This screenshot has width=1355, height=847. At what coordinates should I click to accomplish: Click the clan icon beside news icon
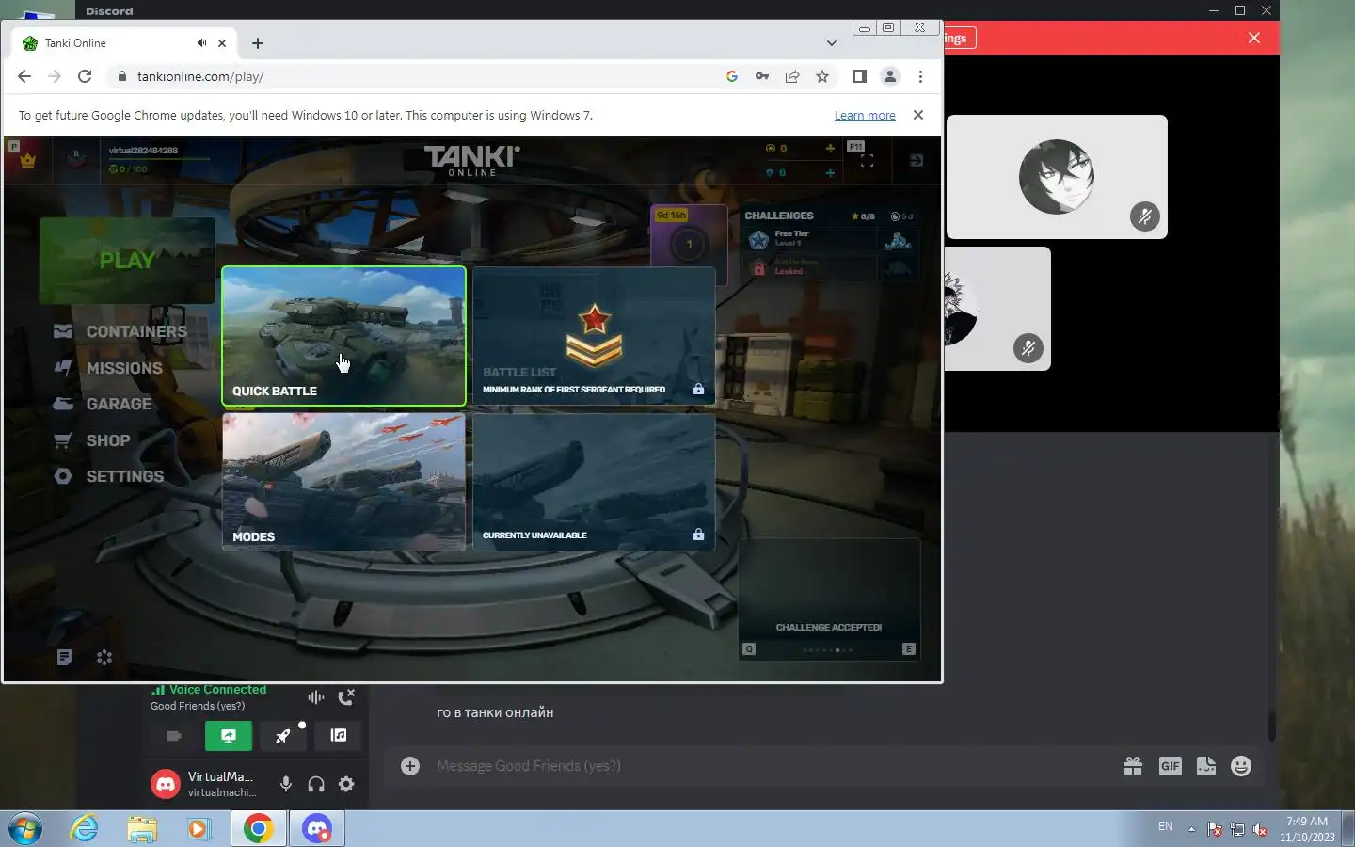pyautogui.click(x=104, y=657)
